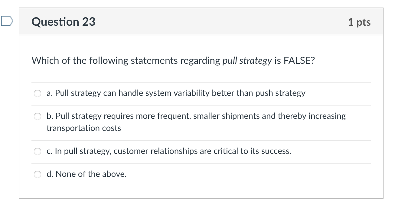This screenshot has height=214, width=395.
Task: Click "transportation costs" on option b's second line
Action: tap(84, 128)
